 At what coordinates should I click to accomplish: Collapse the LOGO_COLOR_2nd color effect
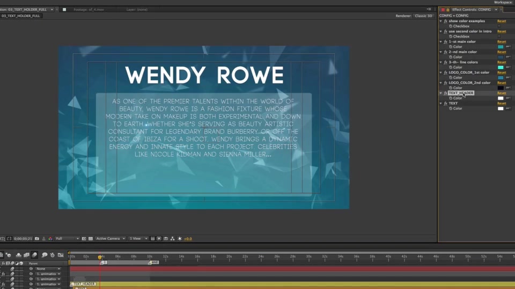click(441, 82)
